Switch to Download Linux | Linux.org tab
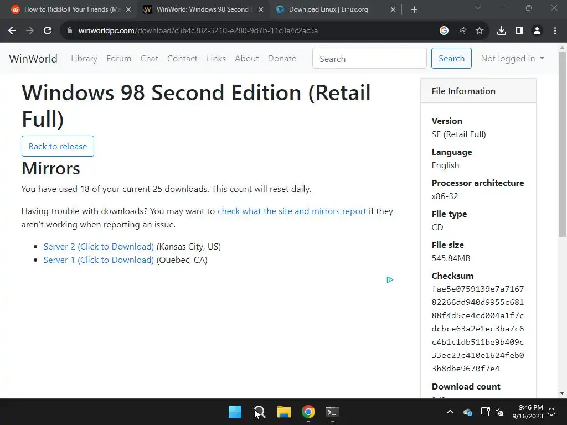The width and height of the screenshot is (567, 425). [328, 9]
